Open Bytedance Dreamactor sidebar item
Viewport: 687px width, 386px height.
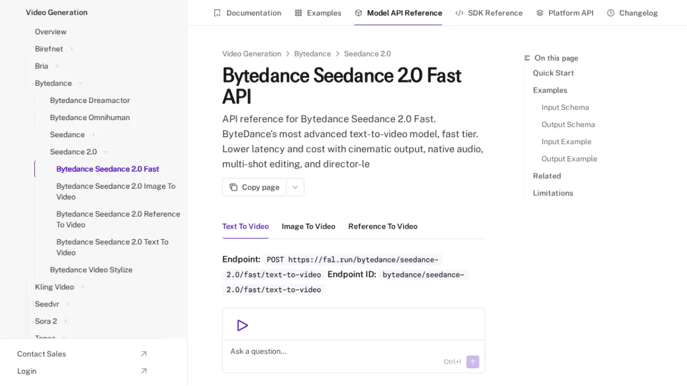click(90, 100)
